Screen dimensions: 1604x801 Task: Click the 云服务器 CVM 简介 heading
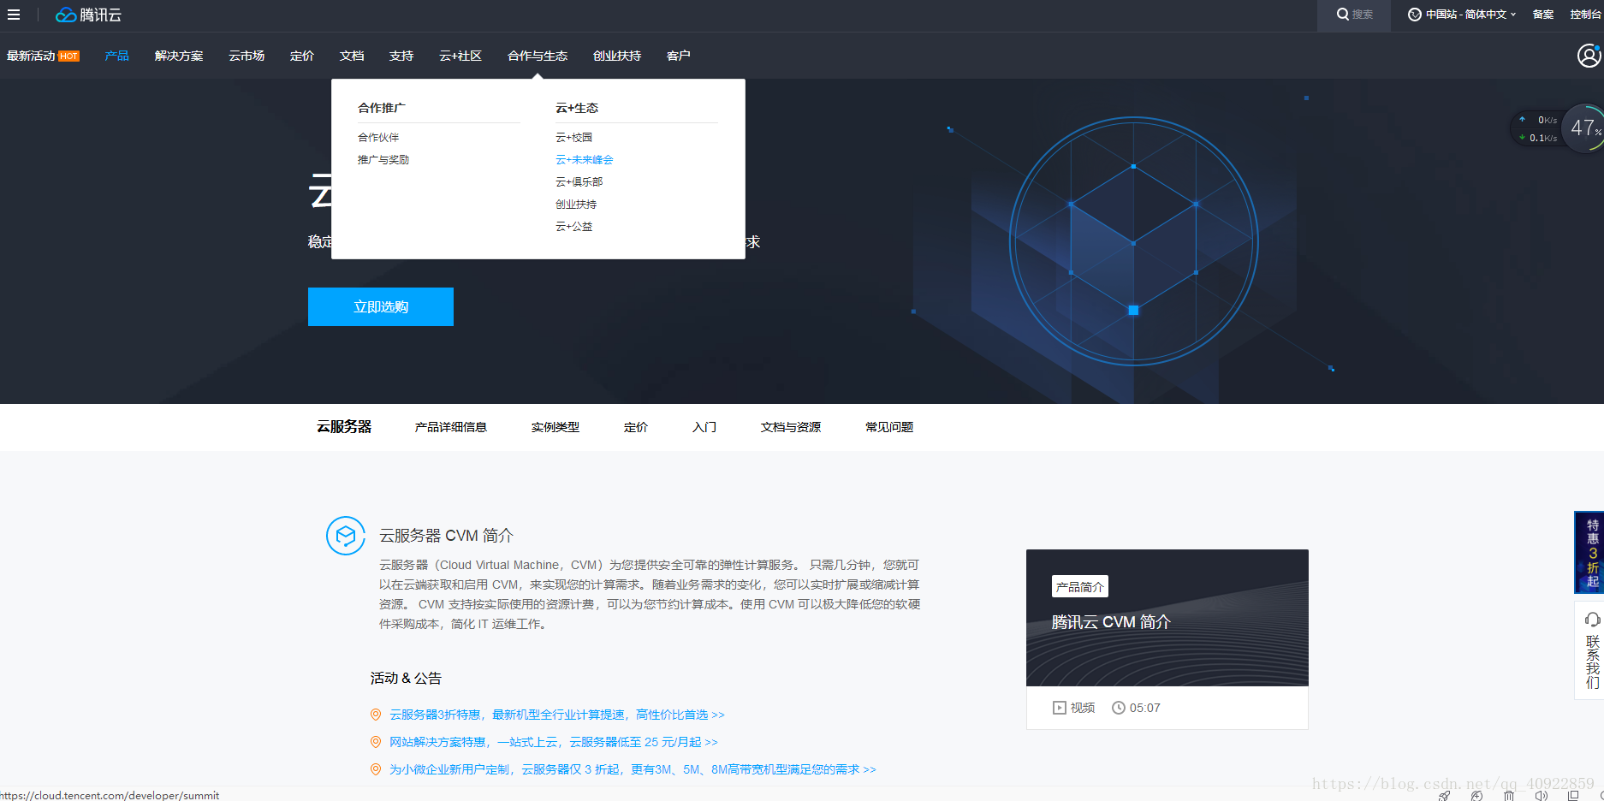[446, 536]
